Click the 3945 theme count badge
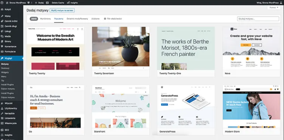Screen dimensions: 284x140 tap(34, 19)
